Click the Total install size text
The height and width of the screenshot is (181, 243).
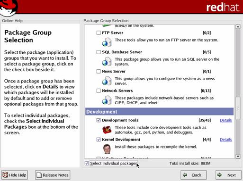(x=190, y=164)
